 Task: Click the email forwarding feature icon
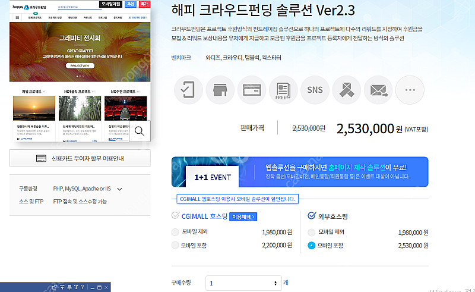[x=378, y=90]
